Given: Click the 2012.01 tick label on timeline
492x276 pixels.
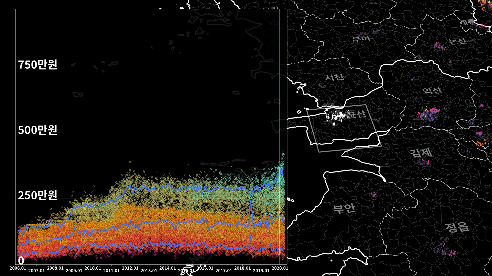Looking at the screenshot, I should [x=130, y=268].
